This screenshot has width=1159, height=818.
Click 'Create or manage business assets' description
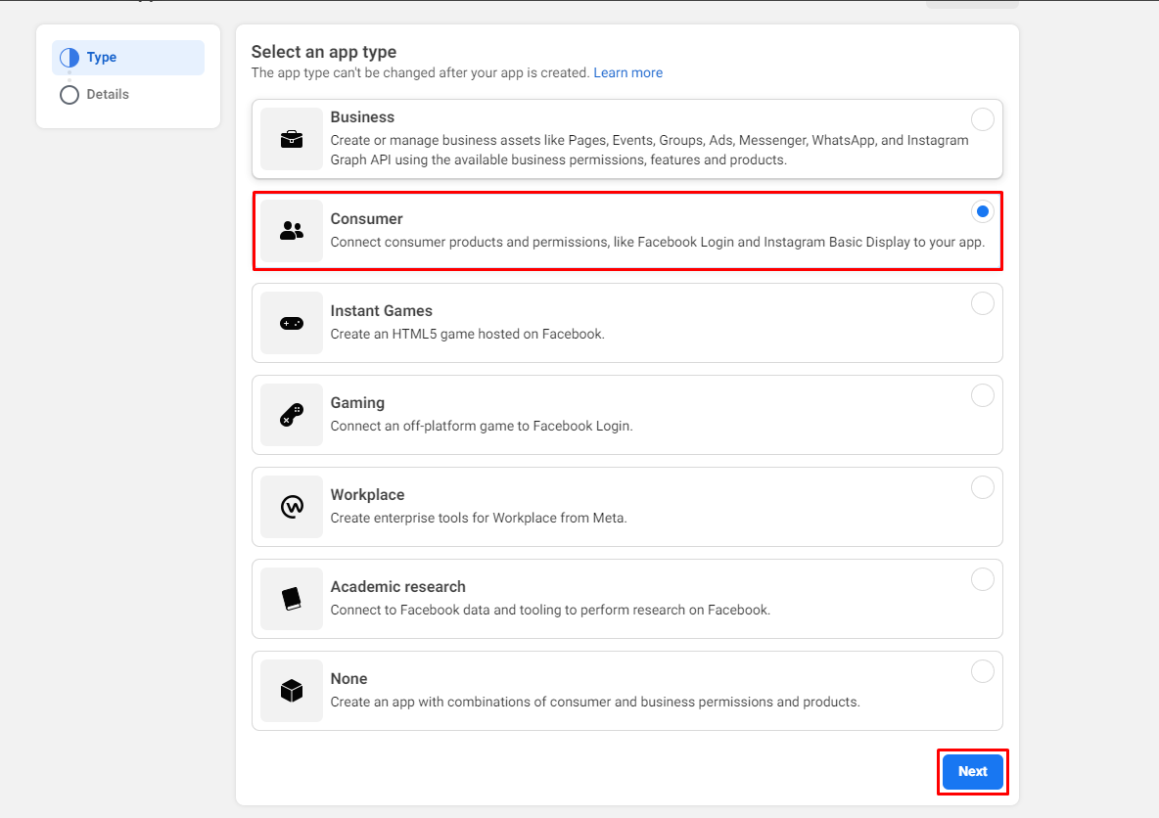[x=649, y=150]
